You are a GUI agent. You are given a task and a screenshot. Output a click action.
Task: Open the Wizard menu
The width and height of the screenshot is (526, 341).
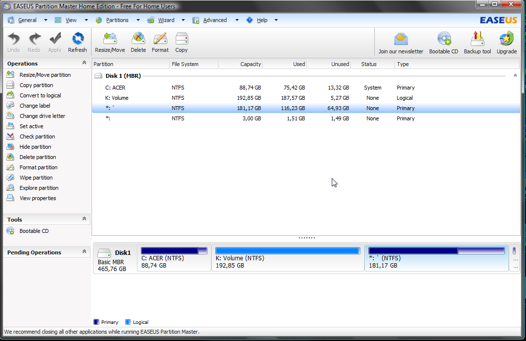(x=166, y=20)
